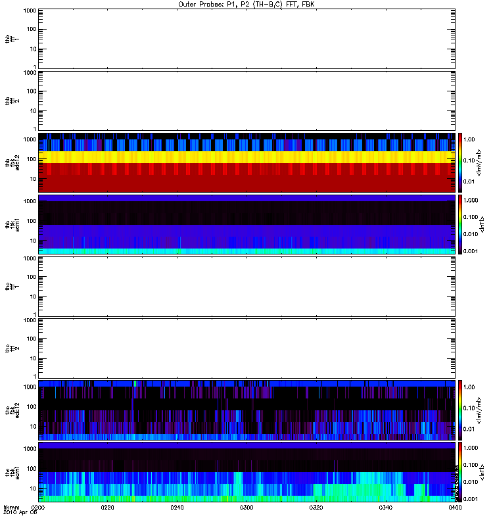Click the 0300 time axis label
The image size is (493, 526).
(246, 507)
